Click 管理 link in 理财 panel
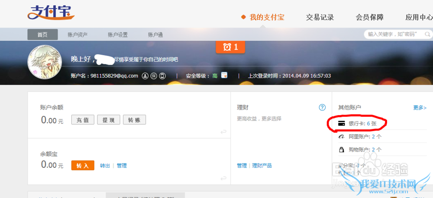Viewport: 433px width, 198px height. pyautogui.click(x=242, y=166)
